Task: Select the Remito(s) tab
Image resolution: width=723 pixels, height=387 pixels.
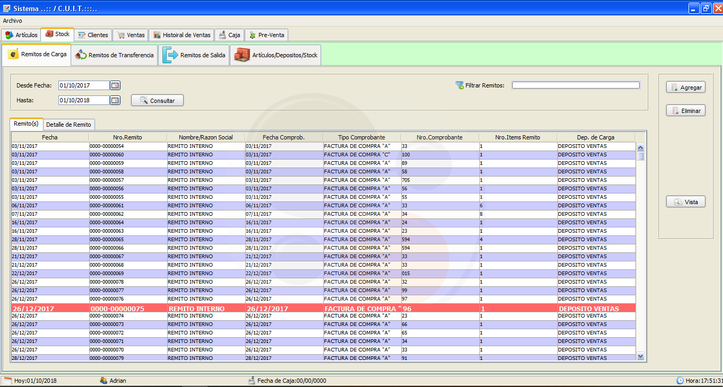Action: pos(26,124)
